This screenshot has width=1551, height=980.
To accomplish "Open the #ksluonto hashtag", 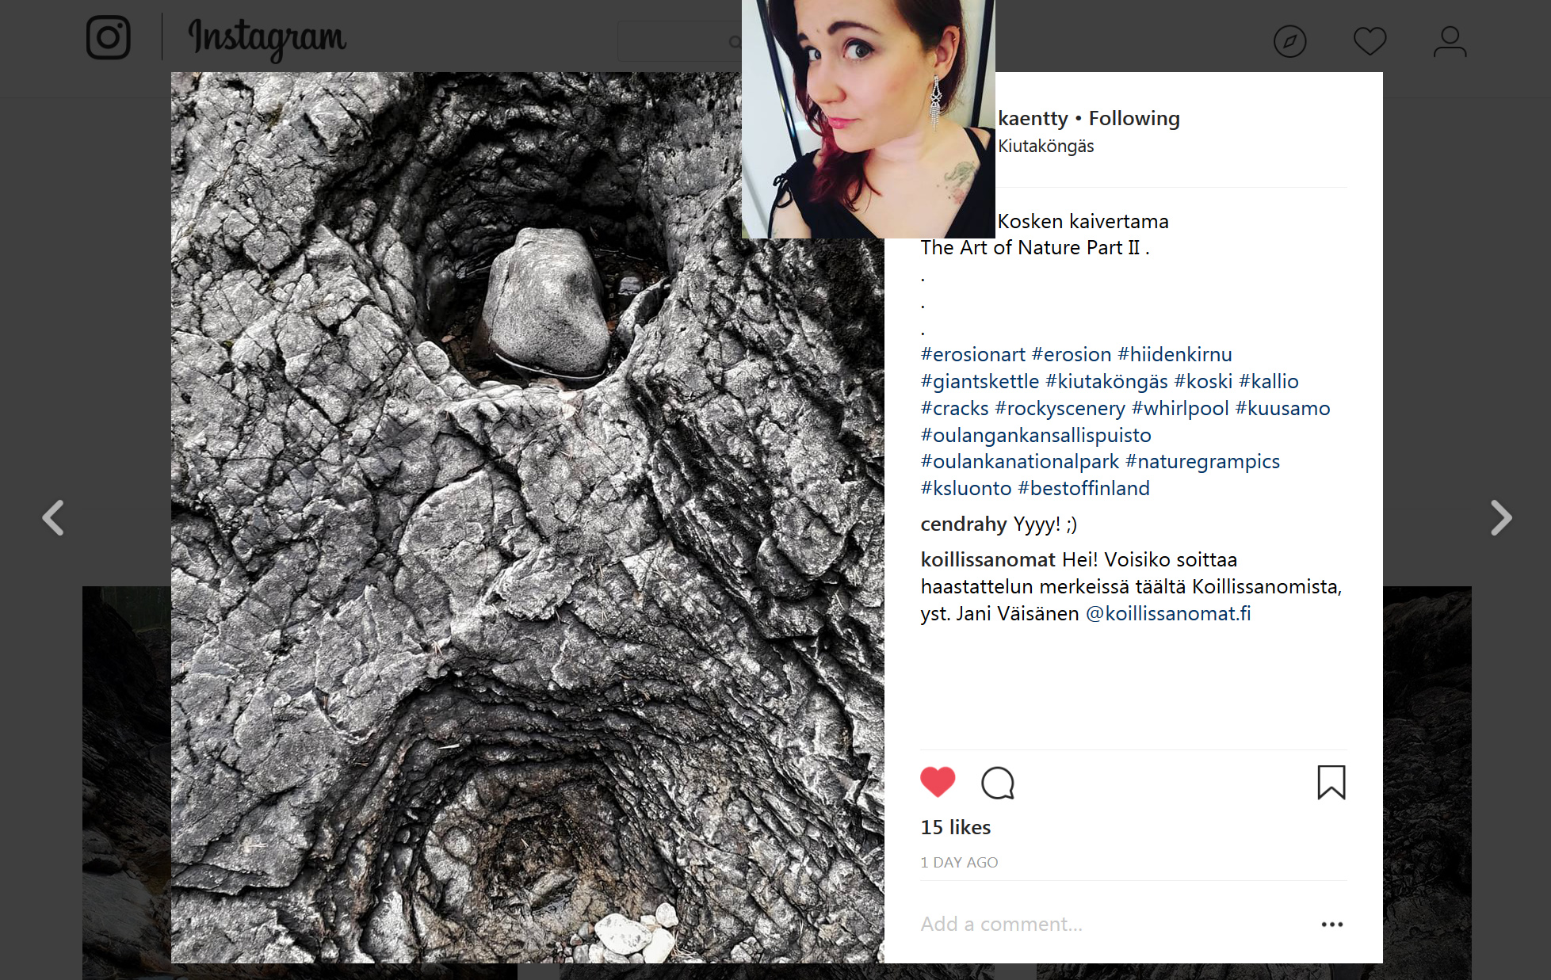I will (966, 488).
